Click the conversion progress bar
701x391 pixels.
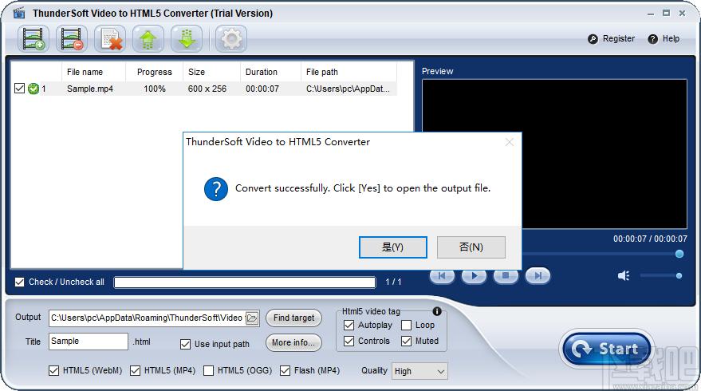[x=245, y=282]
